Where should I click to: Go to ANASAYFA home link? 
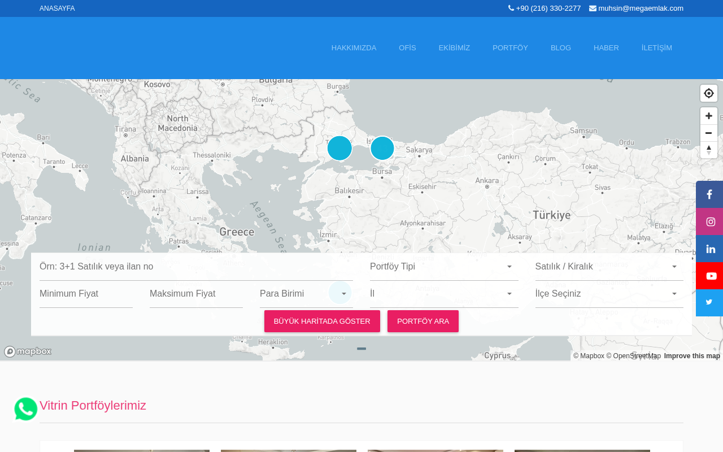(57, 8)
